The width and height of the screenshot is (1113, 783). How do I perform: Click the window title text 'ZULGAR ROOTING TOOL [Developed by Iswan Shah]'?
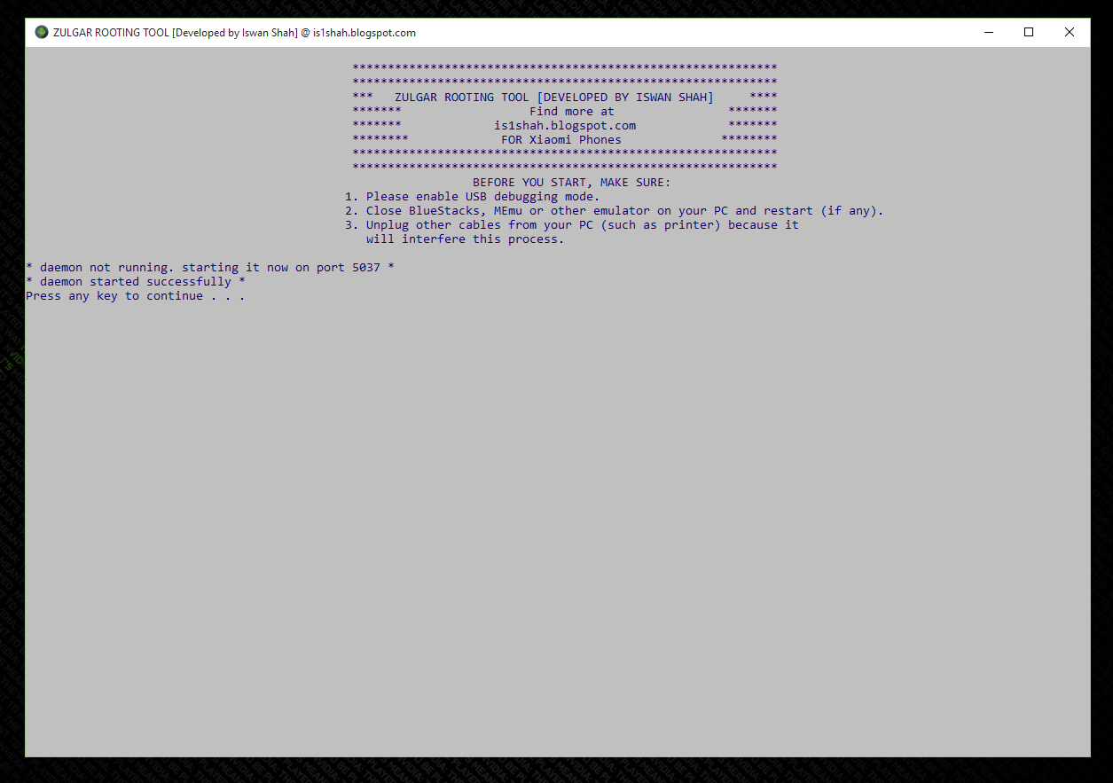(175, 33)
